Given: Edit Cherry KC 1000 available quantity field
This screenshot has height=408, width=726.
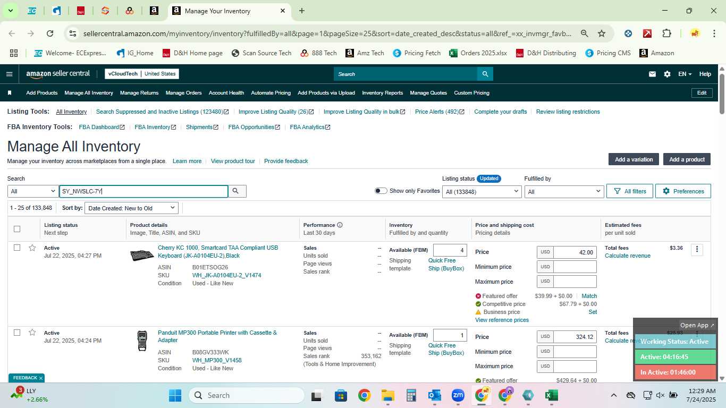Looking at the screenshot, I should tap(450, 250).
